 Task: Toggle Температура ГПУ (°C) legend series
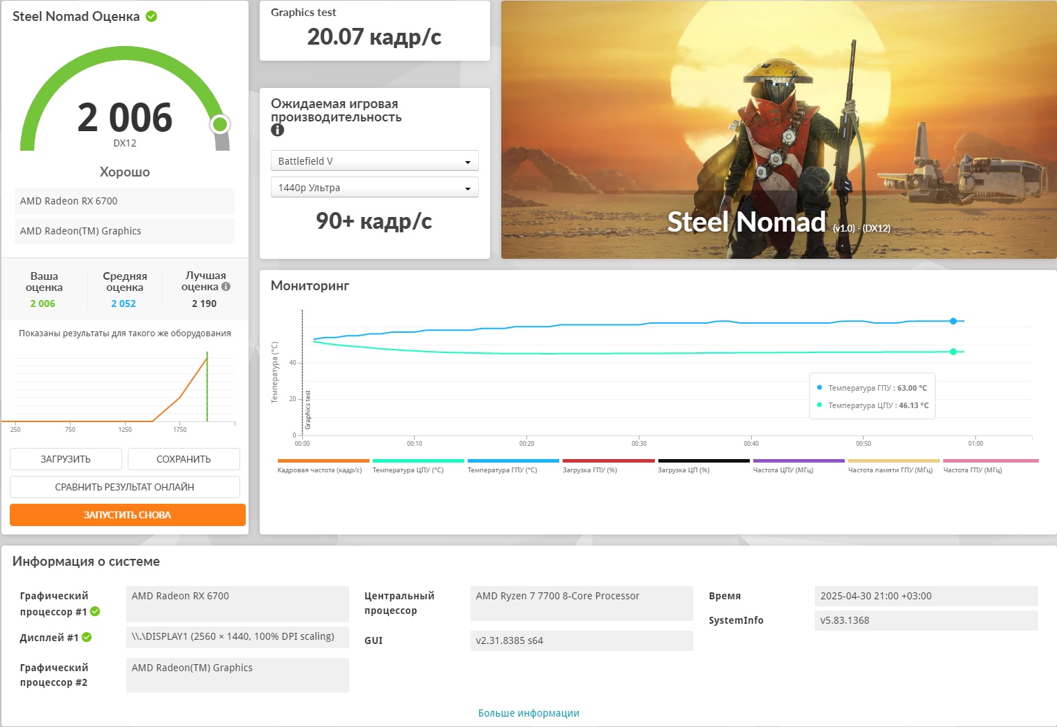513,466
